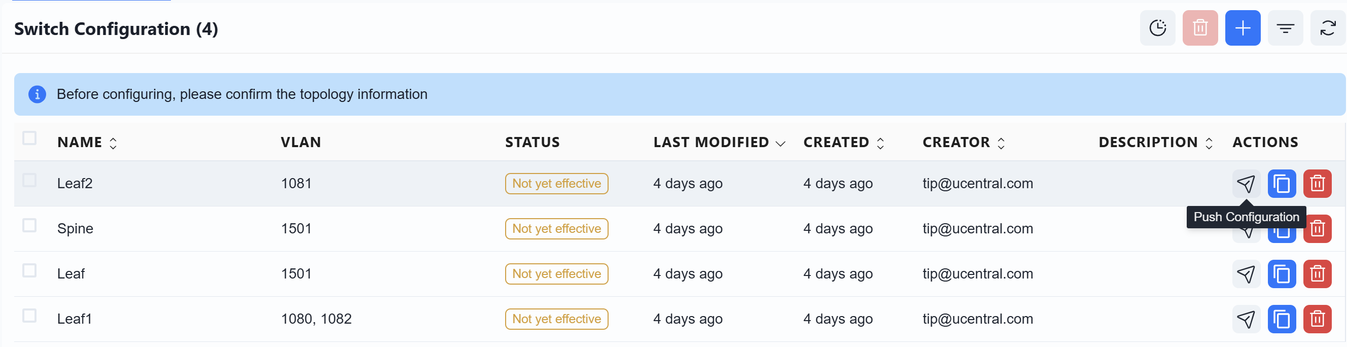This screenshot has height=347, width=1347.
Task: Open the filter lines icon
Action: [1285, 28]
